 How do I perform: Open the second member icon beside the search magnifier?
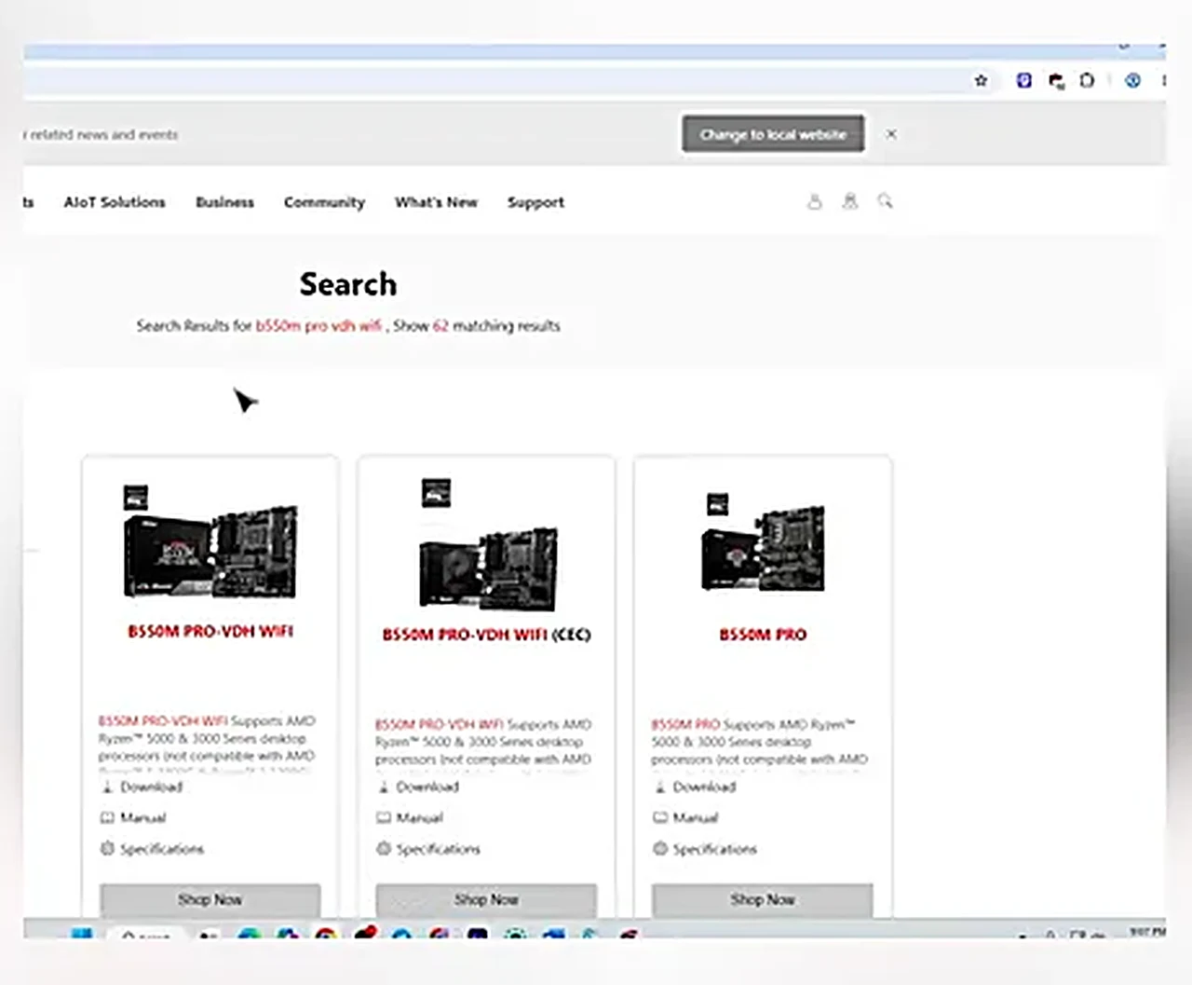click(x=850, y=201)
